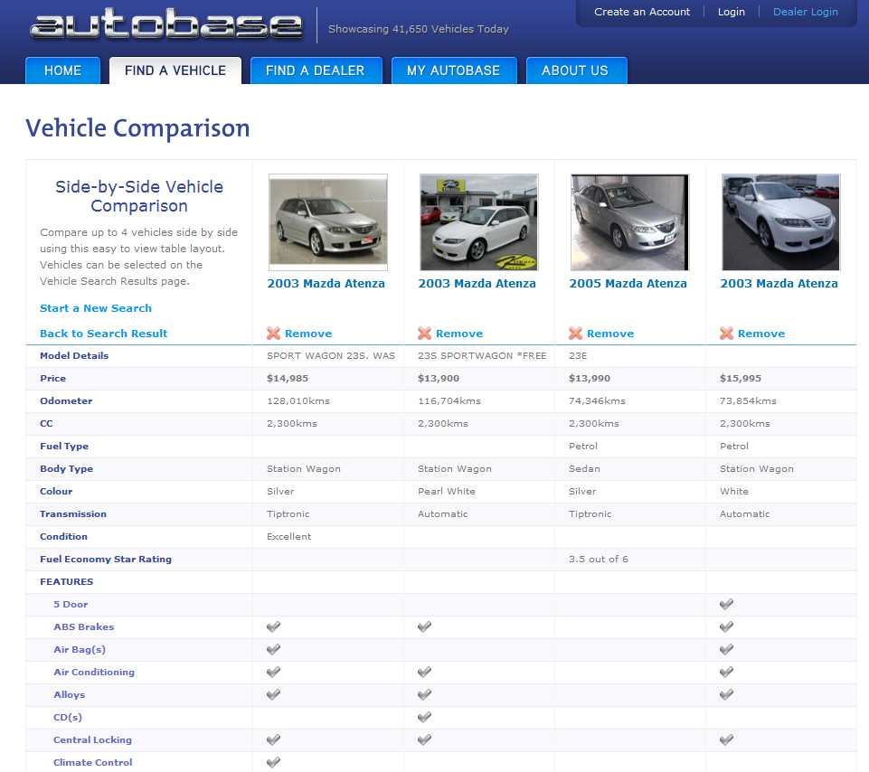Click the Climate Control checkmark for the first vehicle
This screenshot has width=869, height=772.
273,762
